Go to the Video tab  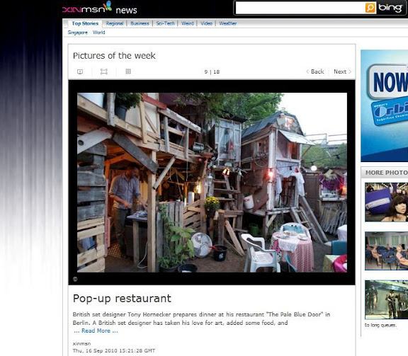point(206,23)
